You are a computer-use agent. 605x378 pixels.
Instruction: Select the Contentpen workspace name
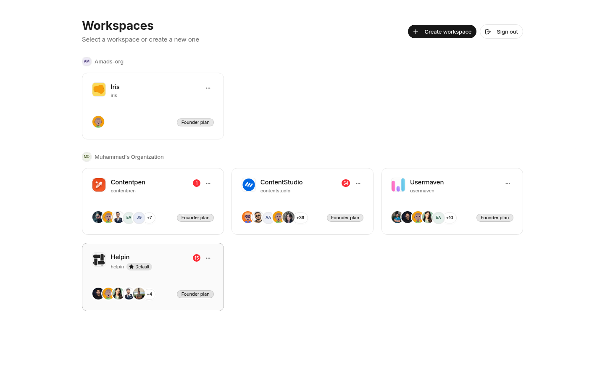[x=128, y=182]
